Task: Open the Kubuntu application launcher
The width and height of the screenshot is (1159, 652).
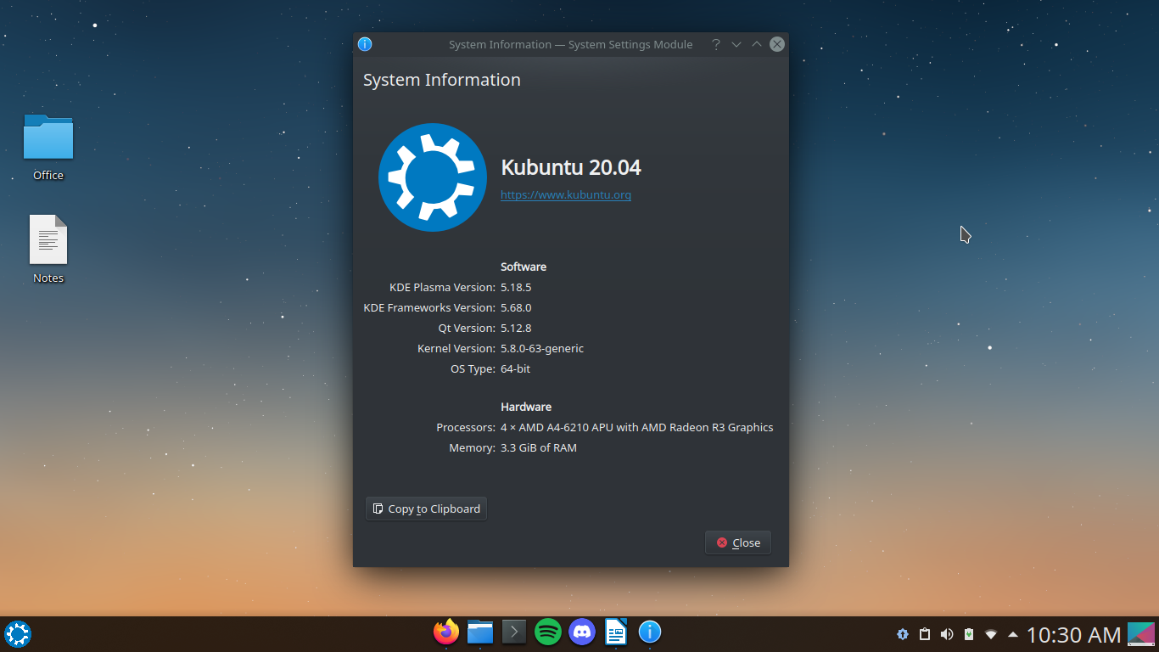Action: pos(18,634)
